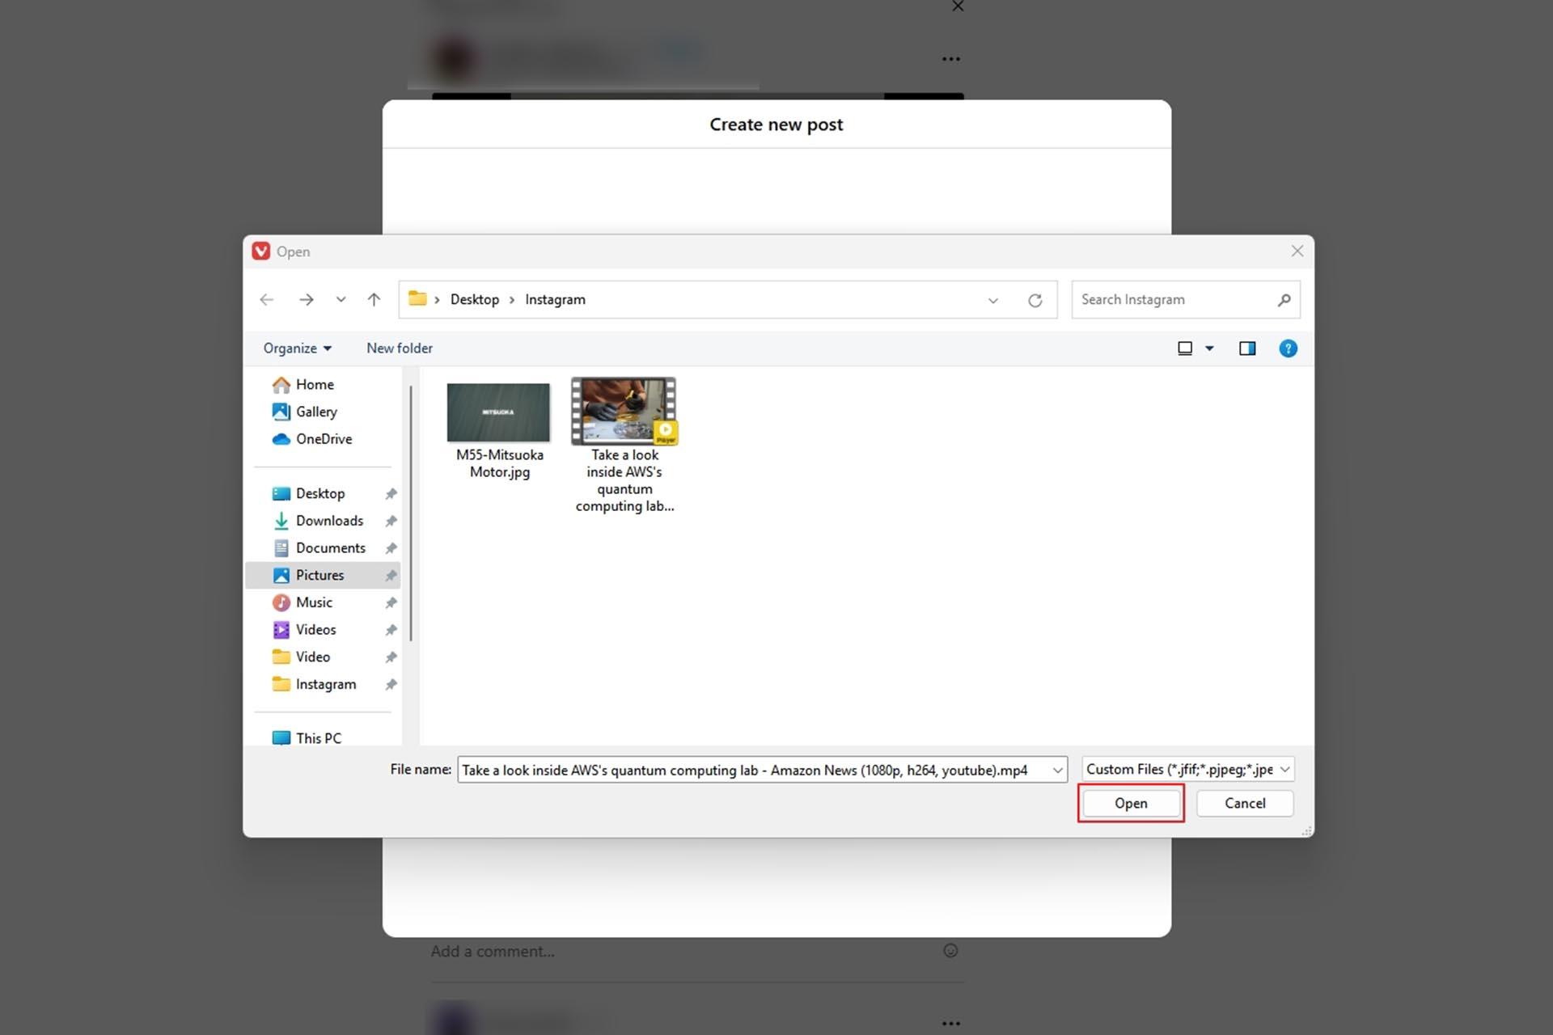Open options menu of the lower post
This screenshot has height=1035, width=1553.
[x=951, y=1023]
